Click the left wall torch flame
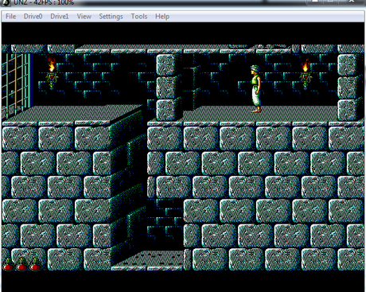The height and width of the screenshot is (292, 366). point(52,64)
